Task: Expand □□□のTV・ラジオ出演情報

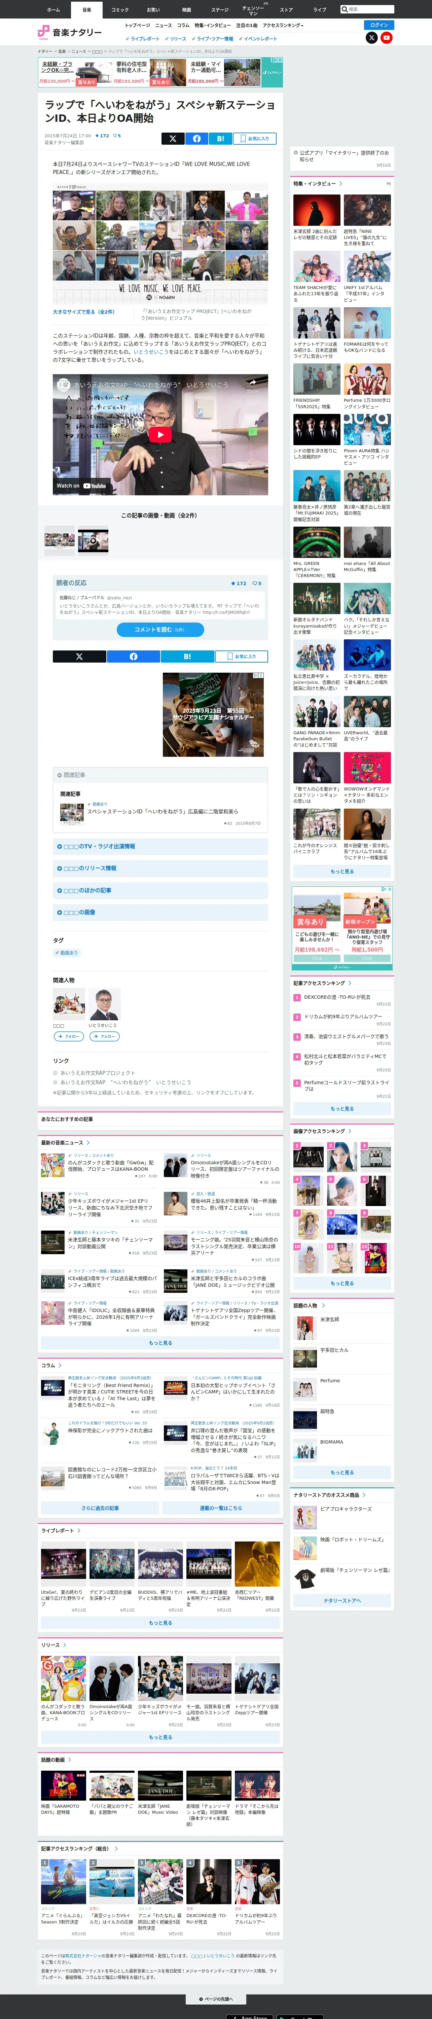Action: (161, 847)
